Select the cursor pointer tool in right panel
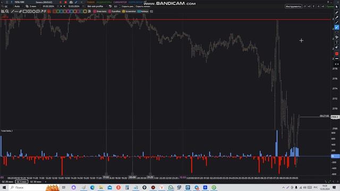Screen dimensions: 340x191 pyautogui.click(x=336, y=7)
